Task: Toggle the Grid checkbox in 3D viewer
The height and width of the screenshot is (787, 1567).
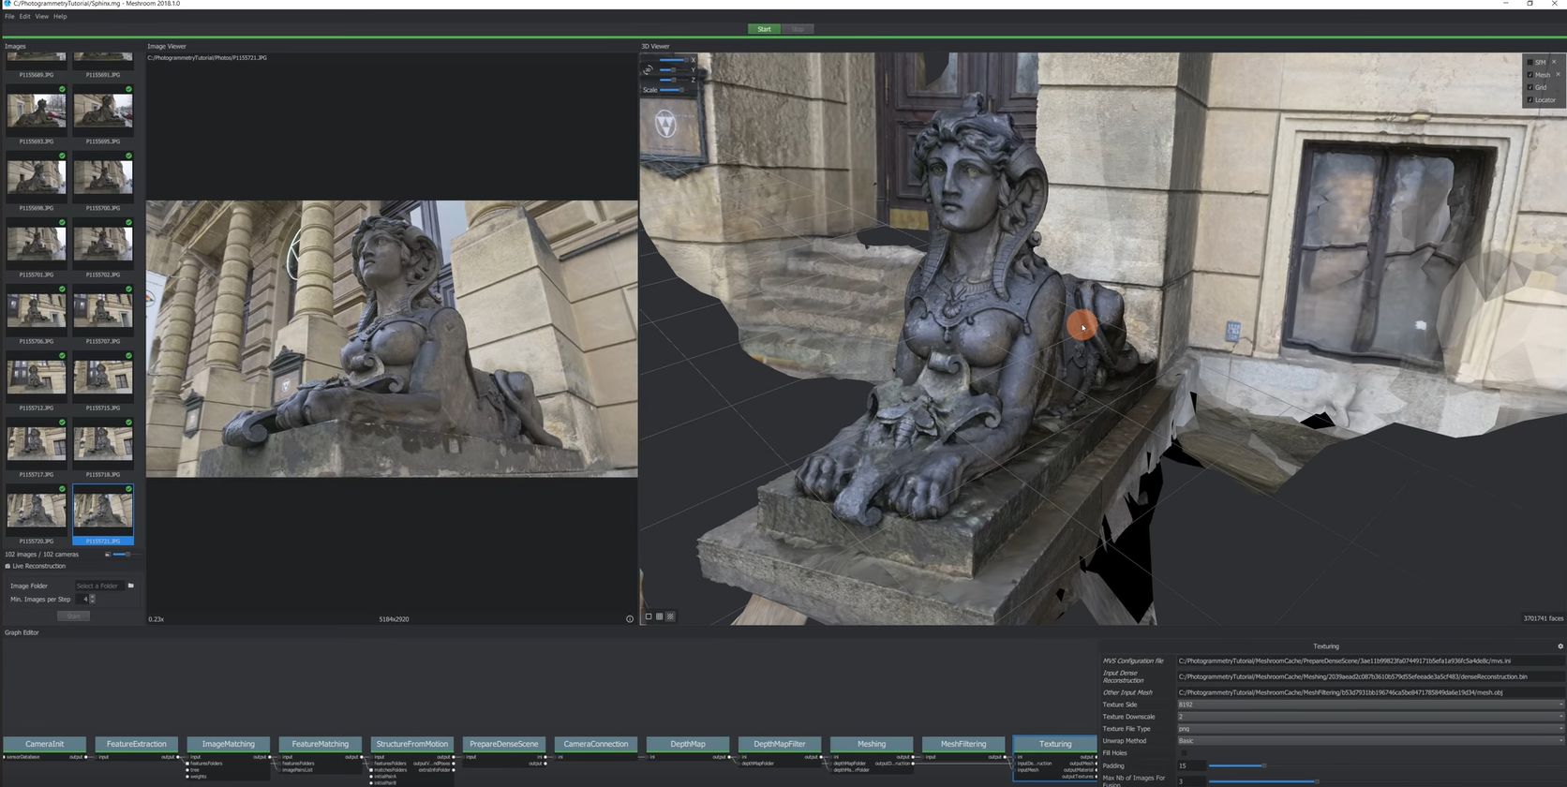Action: click(x=1530, y=87)
